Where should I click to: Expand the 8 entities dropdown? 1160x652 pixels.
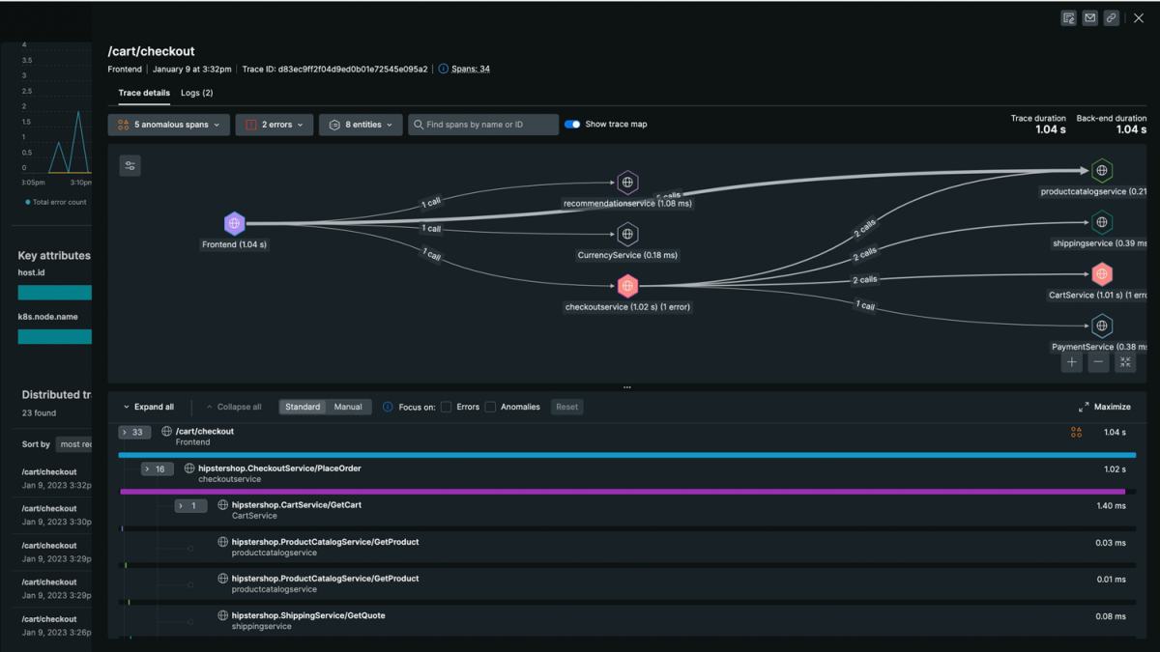coord(361,125)
